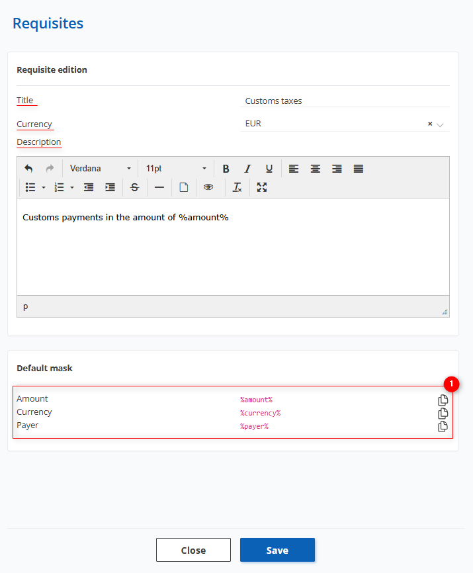473x573 pixels.
Task: Preview the description with eye icon
Action: click(208, 187)
